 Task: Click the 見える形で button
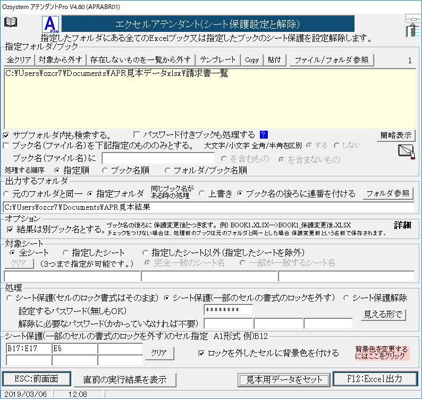click(x=383, y=314)
